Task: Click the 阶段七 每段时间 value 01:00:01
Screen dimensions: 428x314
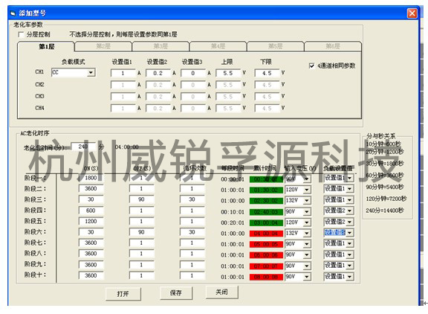Action: 233,244
